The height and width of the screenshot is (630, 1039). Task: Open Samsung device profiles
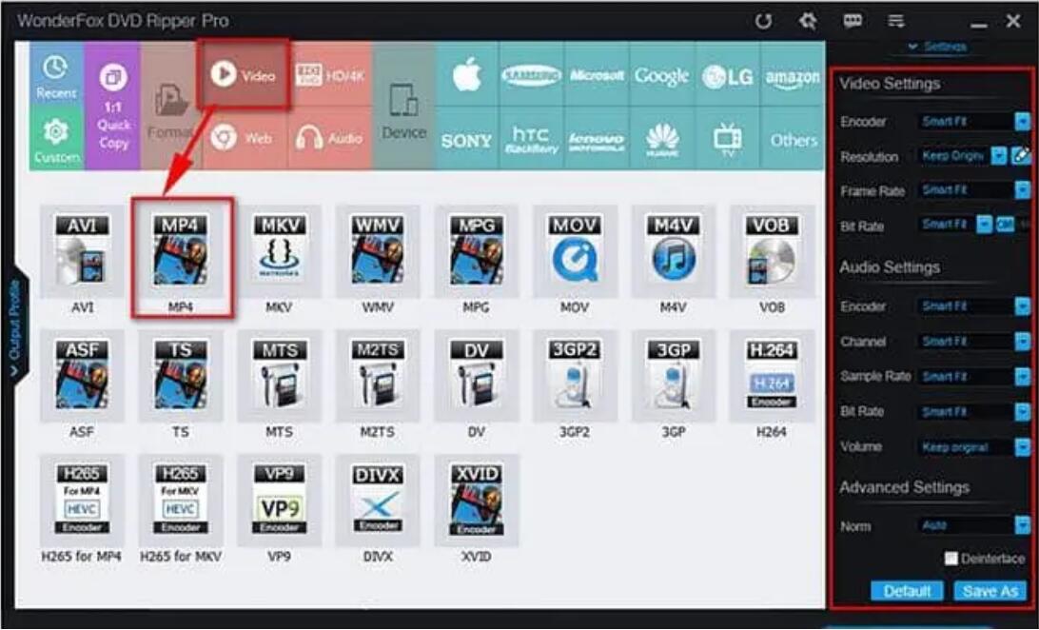click(532, 75)
